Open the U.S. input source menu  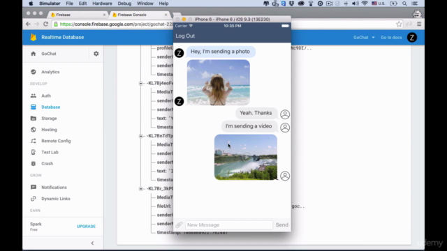click(379, 3)
